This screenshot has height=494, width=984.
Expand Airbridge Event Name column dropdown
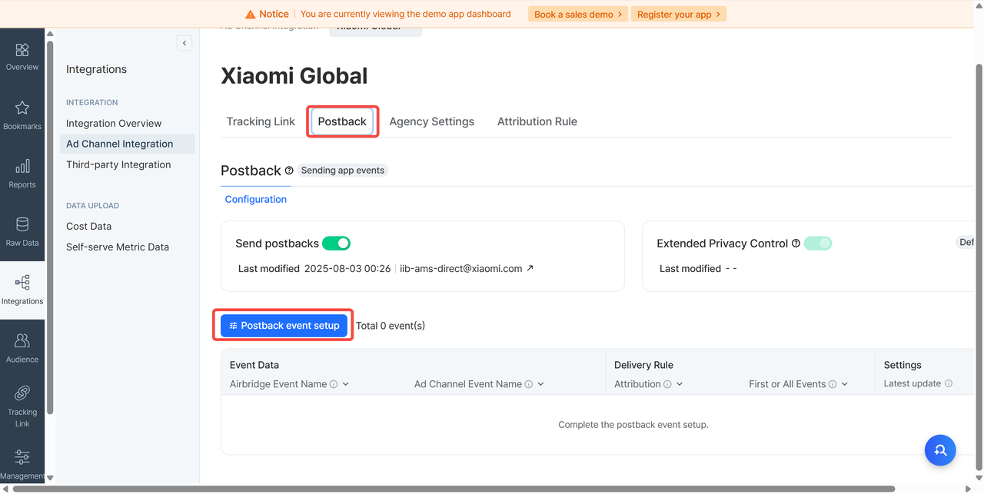point(346,384)
